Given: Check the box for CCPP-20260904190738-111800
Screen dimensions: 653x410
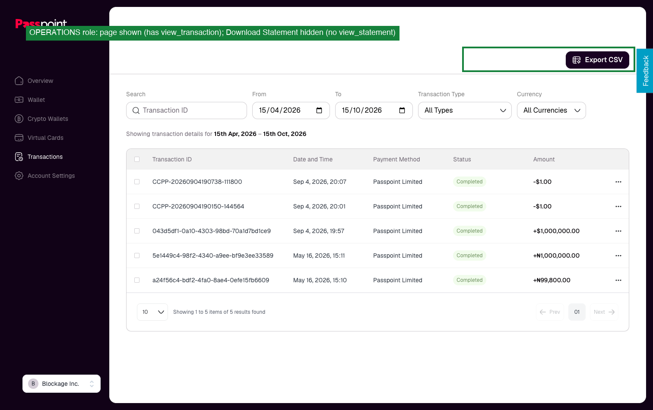Looking at the screenshot, I should [137, 182].
